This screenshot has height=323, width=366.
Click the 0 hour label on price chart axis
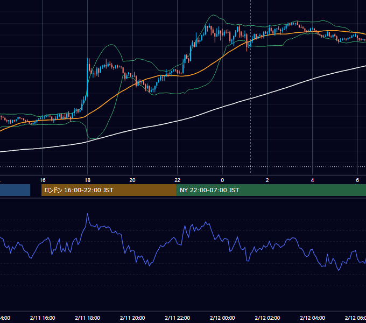[222, 180]
